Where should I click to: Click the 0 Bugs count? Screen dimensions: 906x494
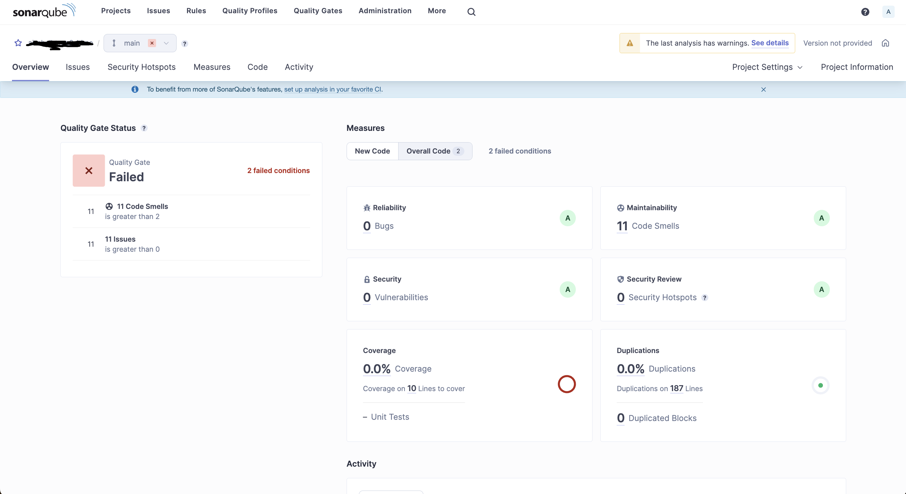[x=367, y=226]
